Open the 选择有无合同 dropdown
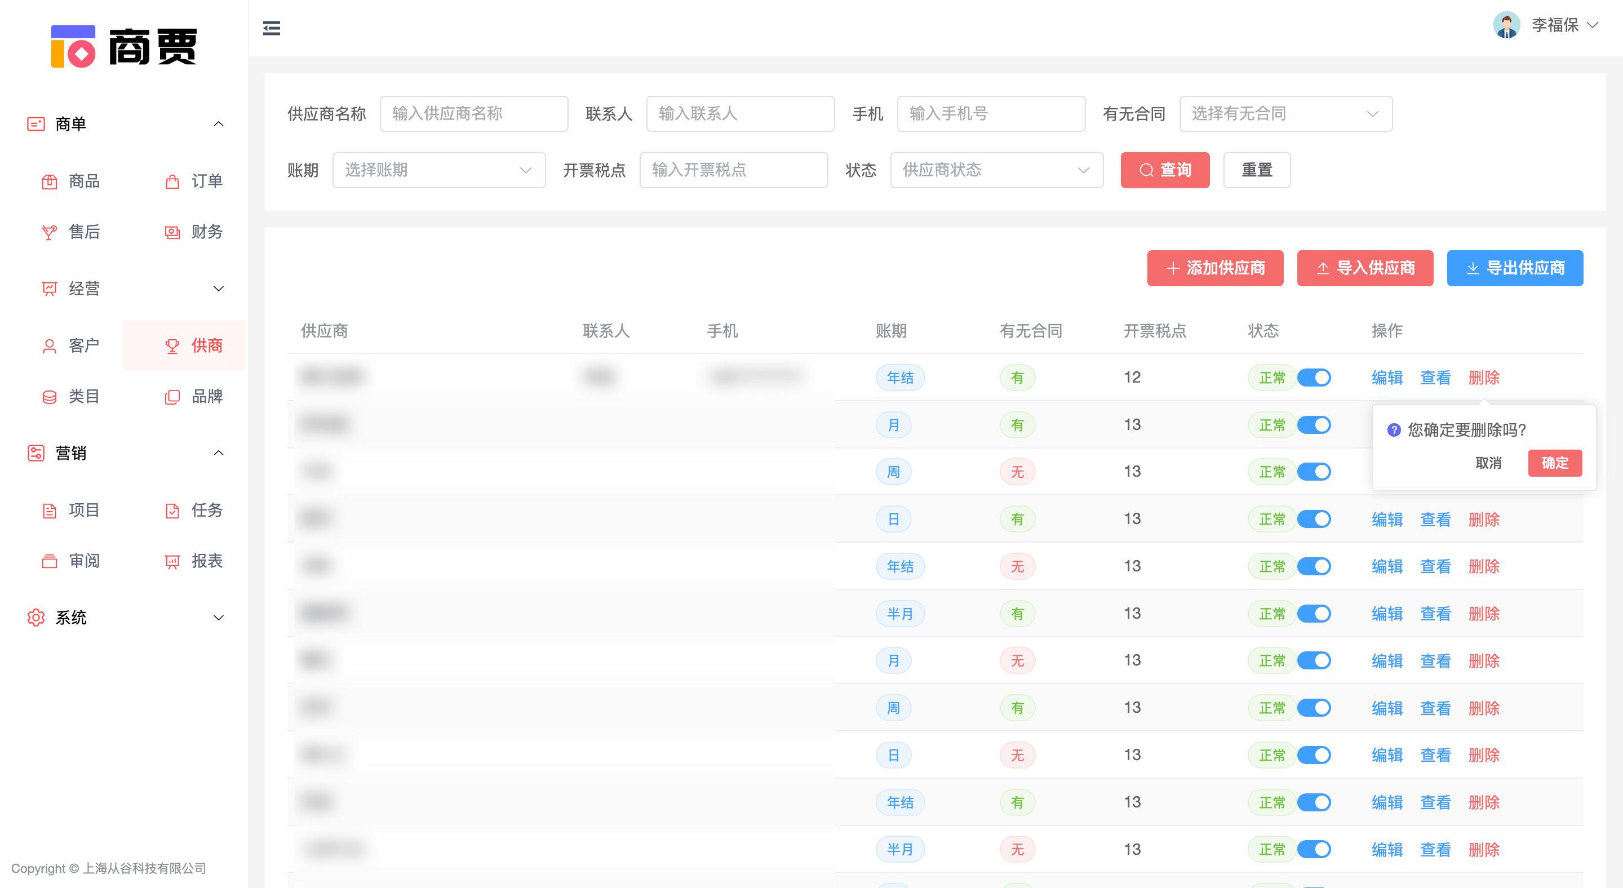This screenshot has width=1623, height=888. pos(1285,113)
